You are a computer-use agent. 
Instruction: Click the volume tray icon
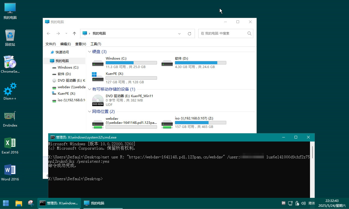(303, 203)
